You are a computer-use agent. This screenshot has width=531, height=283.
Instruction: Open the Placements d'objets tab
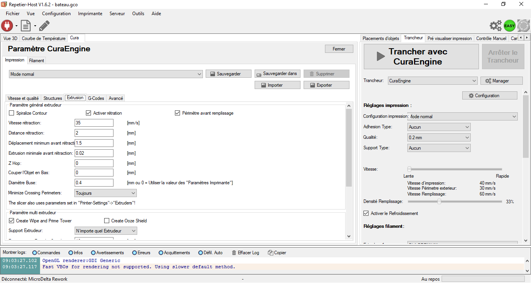point(381,38)
